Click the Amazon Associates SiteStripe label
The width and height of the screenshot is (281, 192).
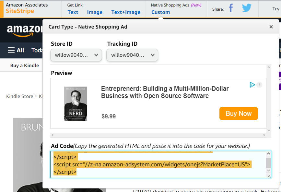pyautogui.click(x=27, y=8)
